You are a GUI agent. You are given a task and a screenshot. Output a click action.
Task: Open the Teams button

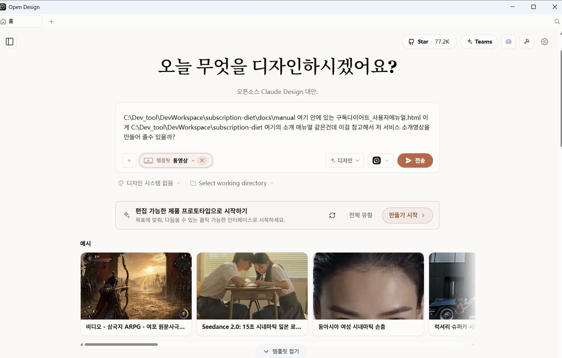click(479, 42)
